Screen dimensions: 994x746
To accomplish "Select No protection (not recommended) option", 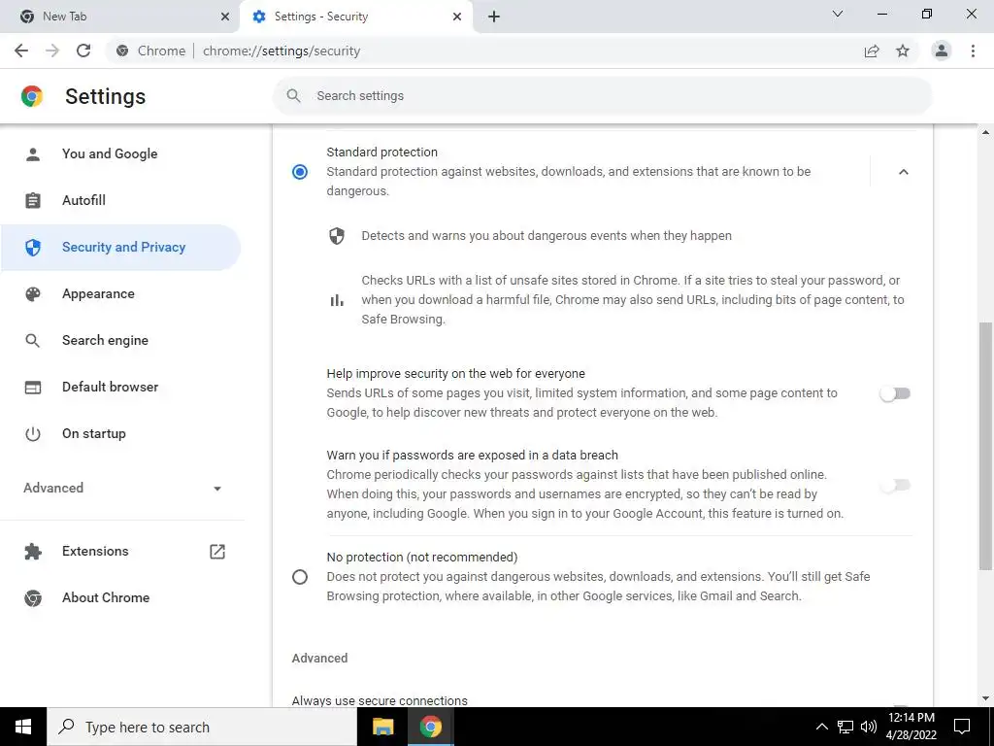I will [300, 577].
